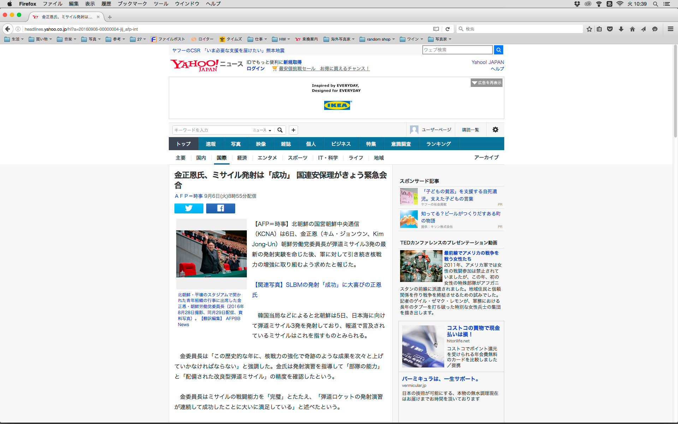The height and width of the screenshot is (424, 678).
Task: Open the ログイン link
Action: coord(255,69)
